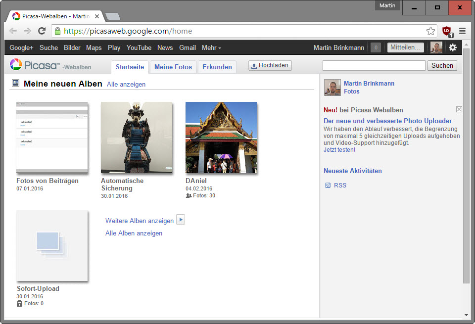Open the Sofort-Upload empty album thumbnail
This screenshot has height=324, width=475.
tap(52, 245)
